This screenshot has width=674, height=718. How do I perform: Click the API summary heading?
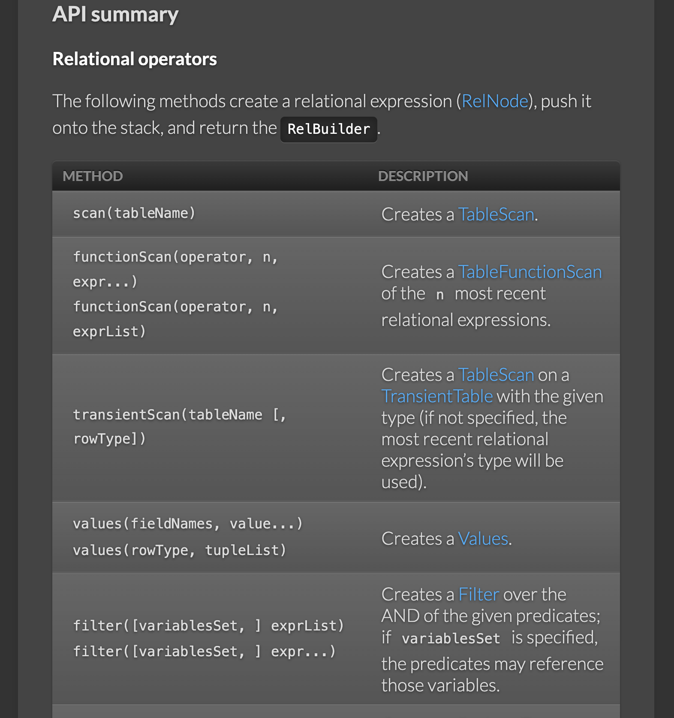click(x=115, y=15)
